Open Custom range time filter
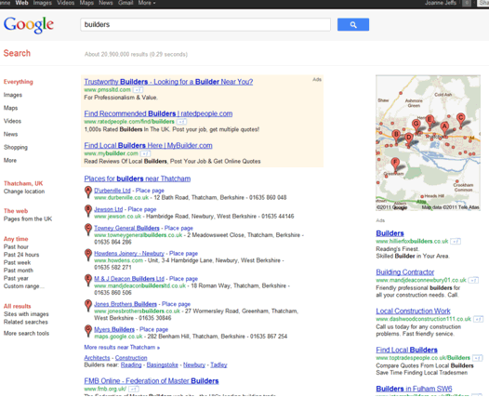This screenshot has width=489, height=397. click(23, 286)
